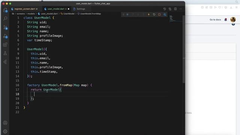
Task: Click line number 7 in the gutter
Action: 18,45
